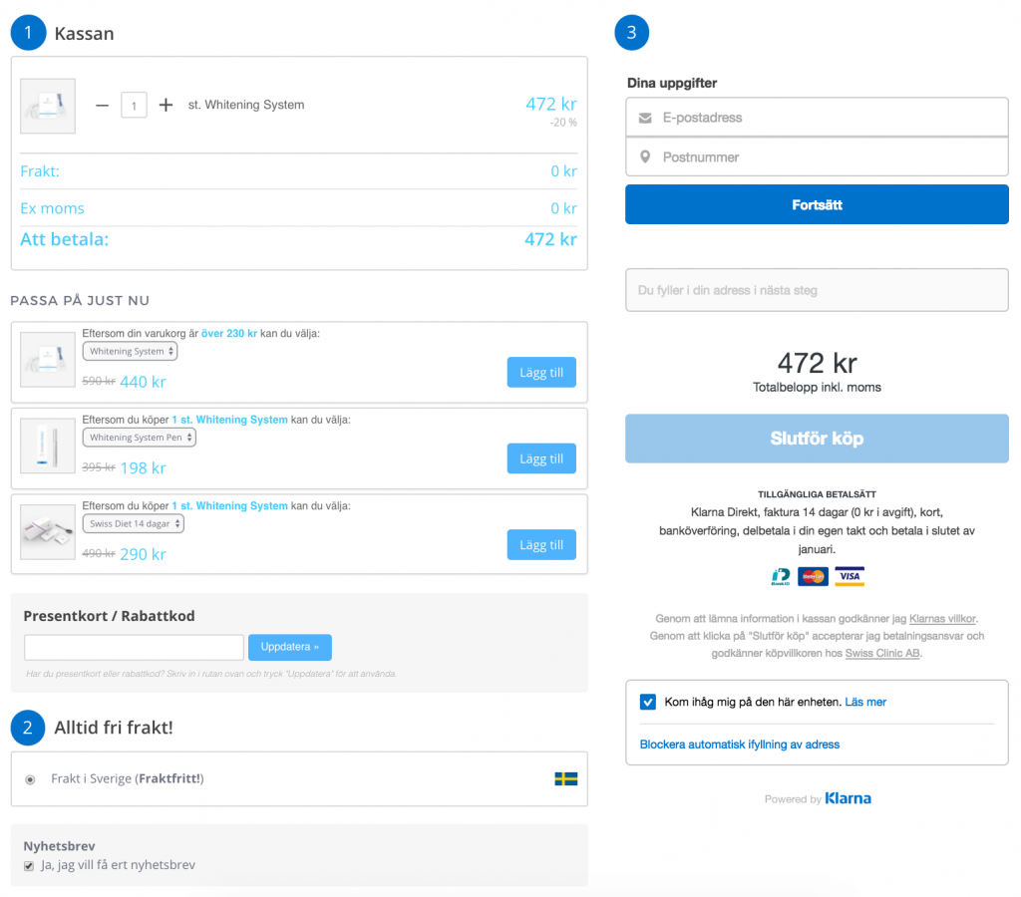Click the Mastercard payment logo
The width and height of the screenshot is (1021, 897).
pyautogui.click(x=814, y=576)
